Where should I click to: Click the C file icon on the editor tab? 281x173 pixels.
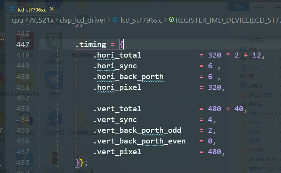coord(12,9)
